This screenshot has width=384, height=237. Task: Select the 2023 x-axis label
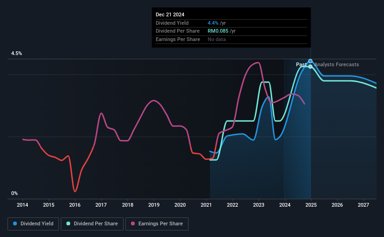tap(259, 205)
